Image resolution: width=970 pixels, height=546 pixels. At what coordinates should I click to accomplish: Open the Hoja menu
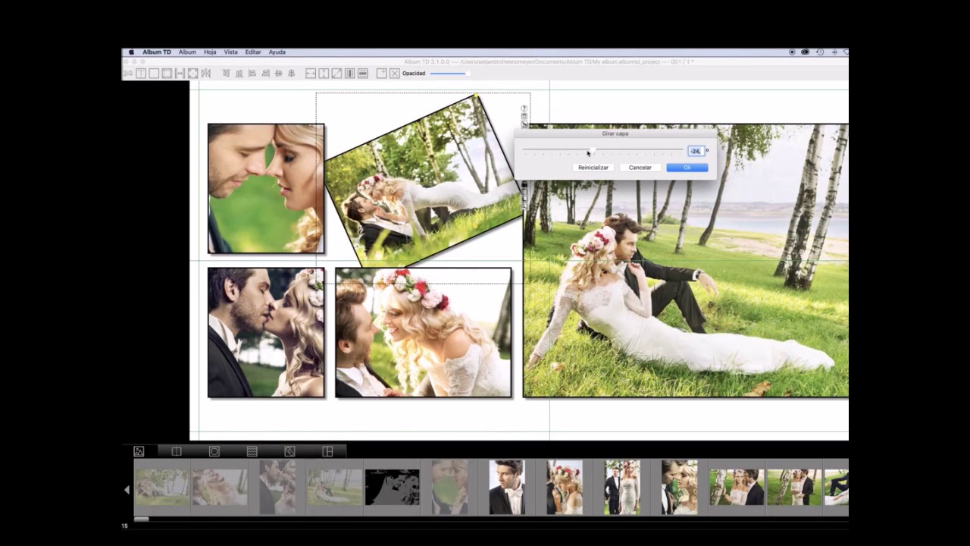coord(210,52)
